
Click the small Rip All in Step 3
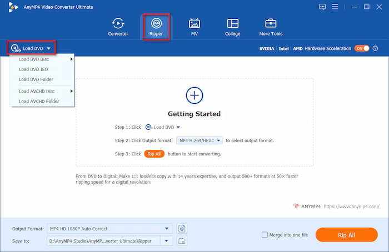(x=154, y=154)
